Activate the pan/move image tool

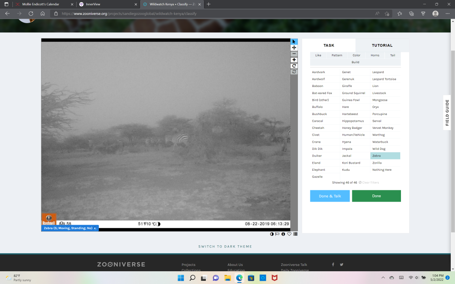point(294,48)
